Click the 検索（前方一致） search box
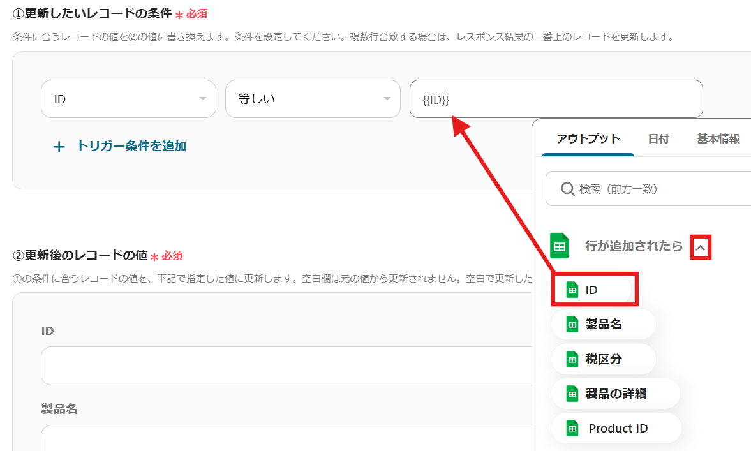Image resolution: width=751 pixels, height=451 pixels. click(657, 189)
